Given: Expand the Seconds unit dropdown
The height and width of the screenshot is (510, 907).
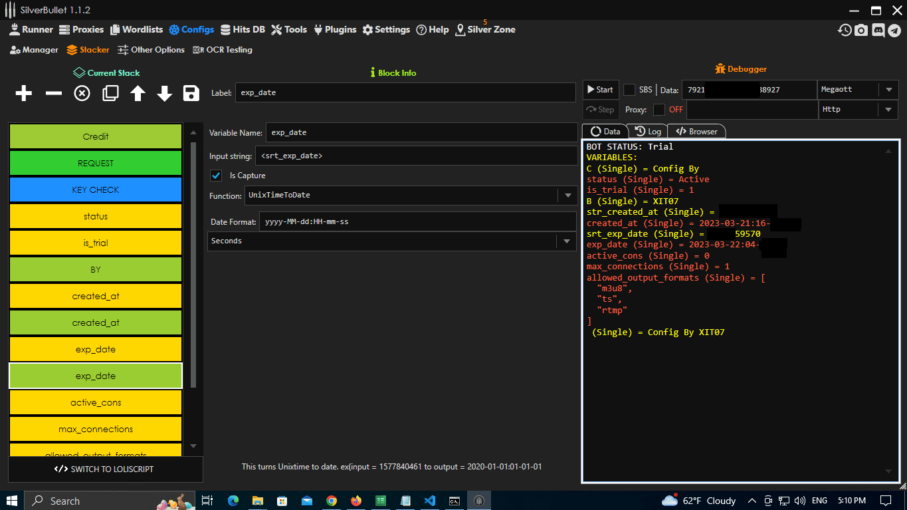Looking at the screenshot, I should click(567, 241).
